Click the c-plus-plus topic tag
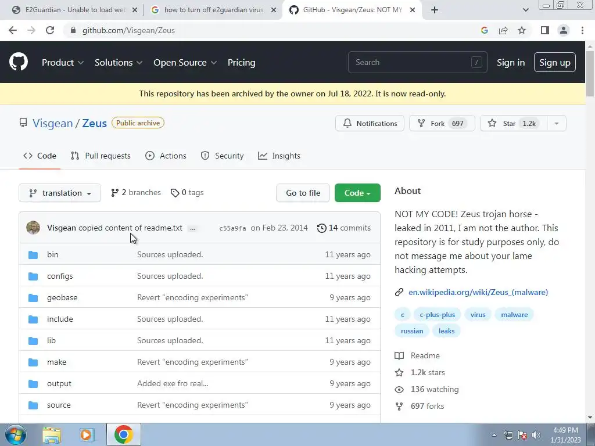The image size is (595, 446). click(x=437, y=315)
